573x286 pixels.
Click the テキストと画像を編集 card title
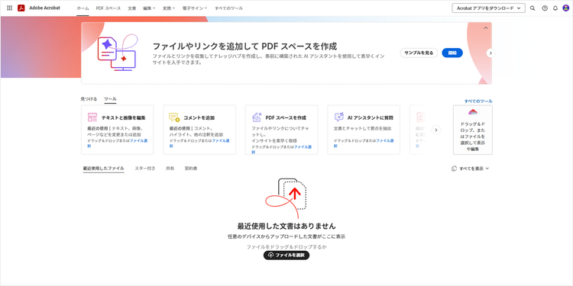123,117
